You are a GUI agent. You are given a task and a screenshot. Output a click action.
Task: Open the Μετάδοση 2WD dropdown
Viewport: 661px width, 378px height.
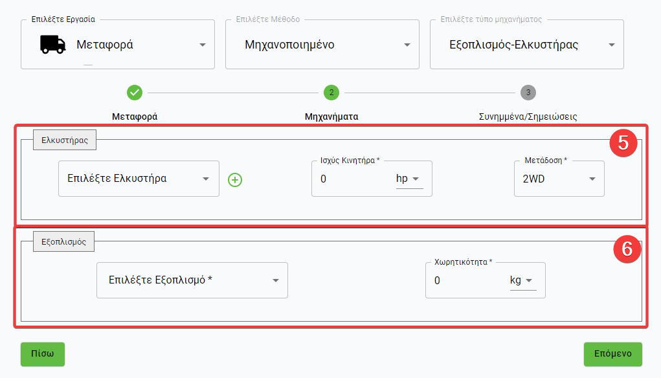tap(559, 179)
